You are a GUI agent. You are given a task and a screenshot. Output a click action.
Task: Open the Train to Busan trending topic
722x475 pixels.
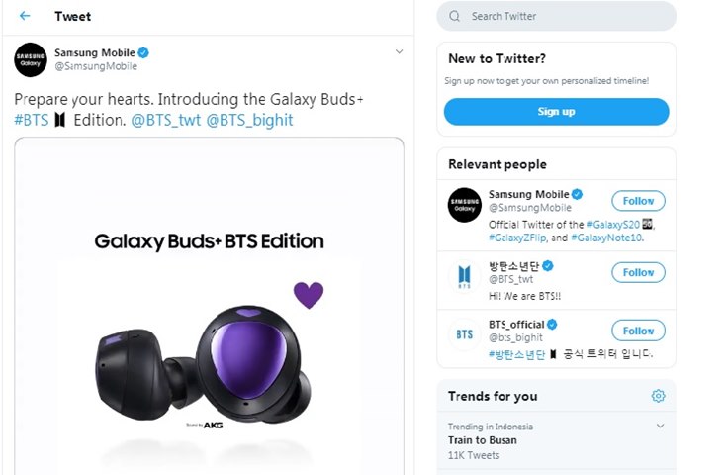(482, 440)
